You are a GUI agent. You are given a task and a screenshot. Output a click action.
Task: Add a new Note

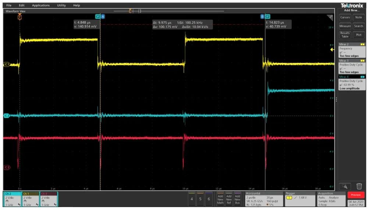[x=359, y=17]
